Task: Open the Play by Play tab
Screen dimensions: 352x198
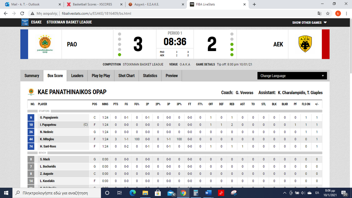Action: pos(101,76)
